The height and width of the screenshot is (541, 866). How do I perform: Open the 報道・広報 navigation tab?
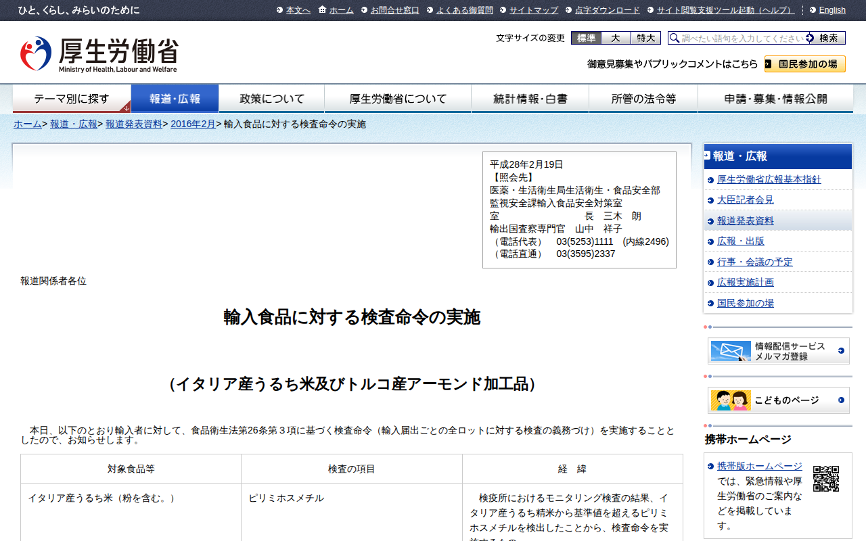pyautogui.click(x=175, y=99)
